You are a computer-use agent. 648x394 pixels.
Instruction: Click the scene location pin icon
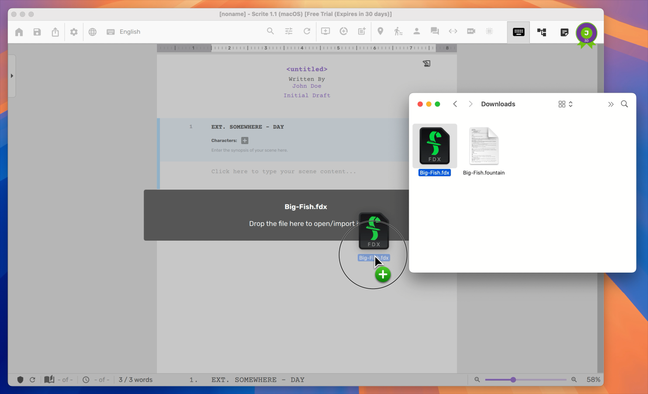[x=380, y=31]
